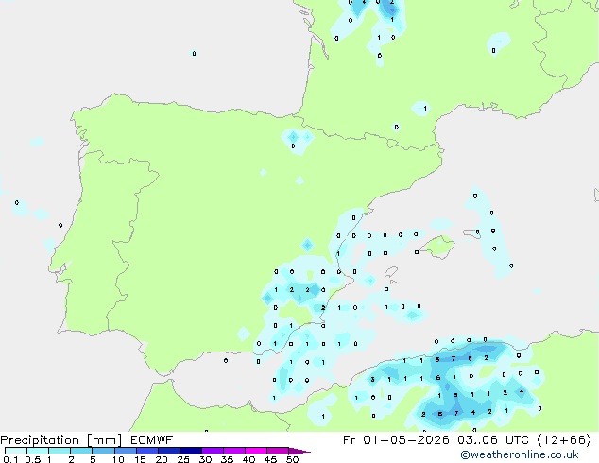Click the legend swatch between 1 and 2

pyautogui.click(x=60, y=451)
